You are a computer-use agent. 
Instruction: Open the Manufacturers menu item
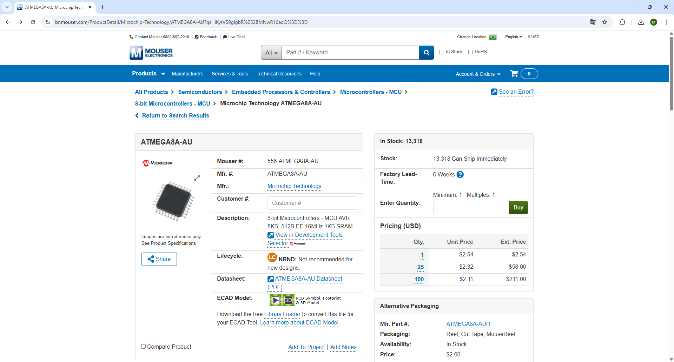pyautogui.click(x=187, y=74)
